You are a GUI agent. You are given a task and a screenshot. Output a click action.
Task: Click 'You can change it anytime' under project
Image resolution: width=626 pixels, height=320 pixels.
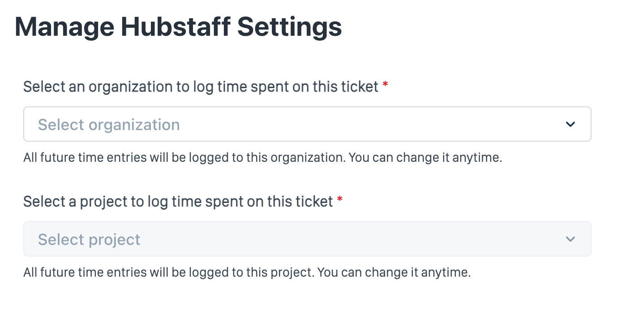point(394,272)
